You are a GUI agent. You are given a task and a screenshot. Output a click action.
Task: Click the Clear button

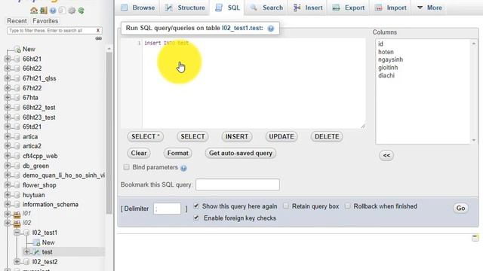click(x=139, y=153)
